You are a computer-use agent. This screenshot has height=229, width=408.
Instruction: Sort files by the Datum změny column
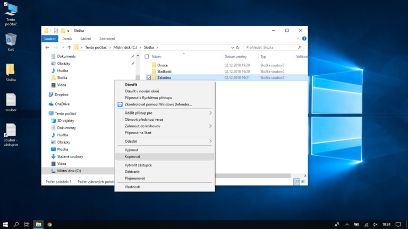(234, 56)
